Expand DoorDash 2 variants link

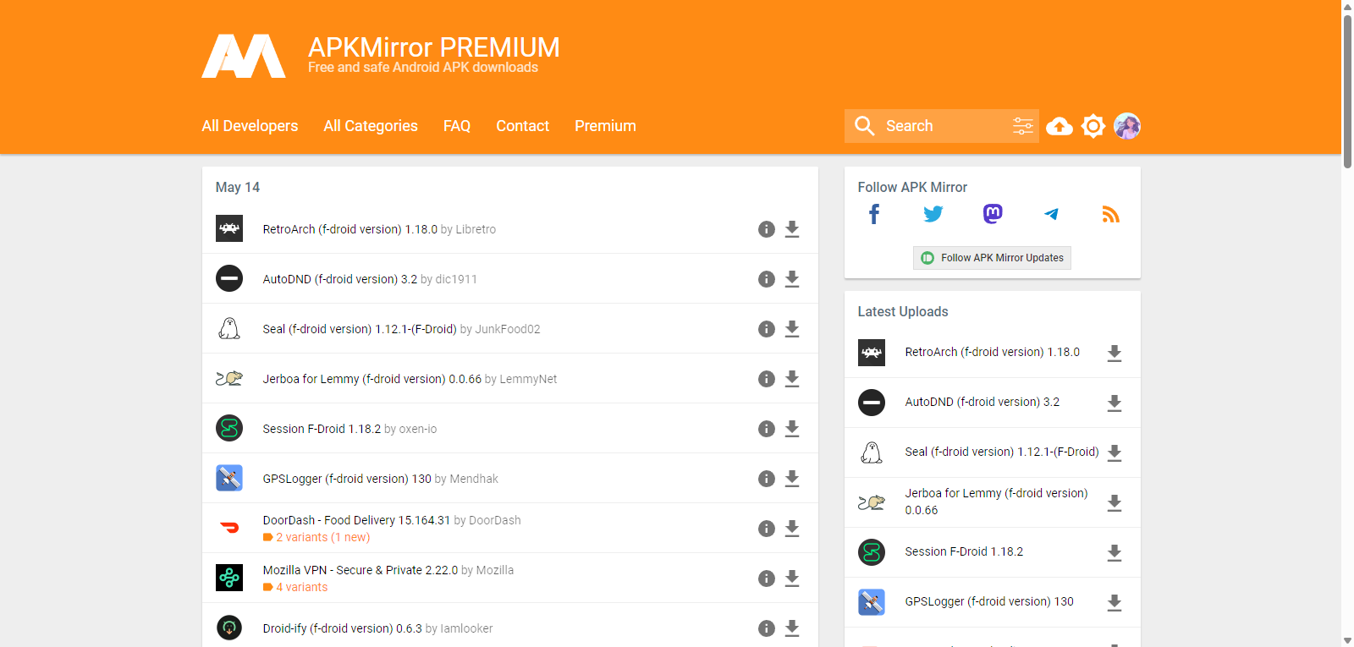(322, 538)
